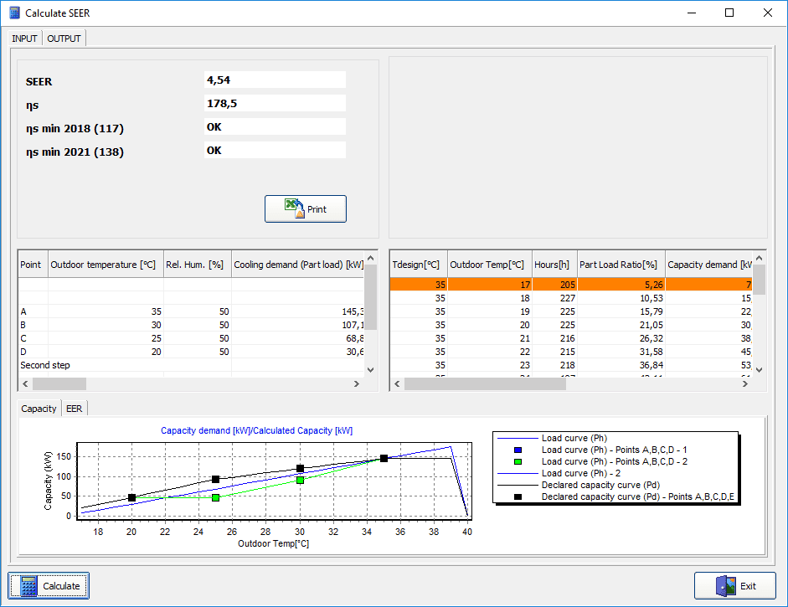
Task: Click the Calculate button
Action: coord(48,585)
